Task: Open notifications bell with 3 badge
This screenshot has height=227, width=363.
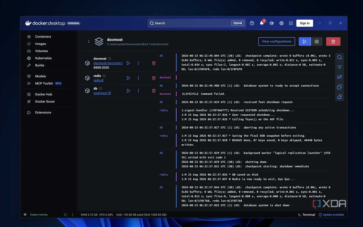Action: (x=262, y=23)
